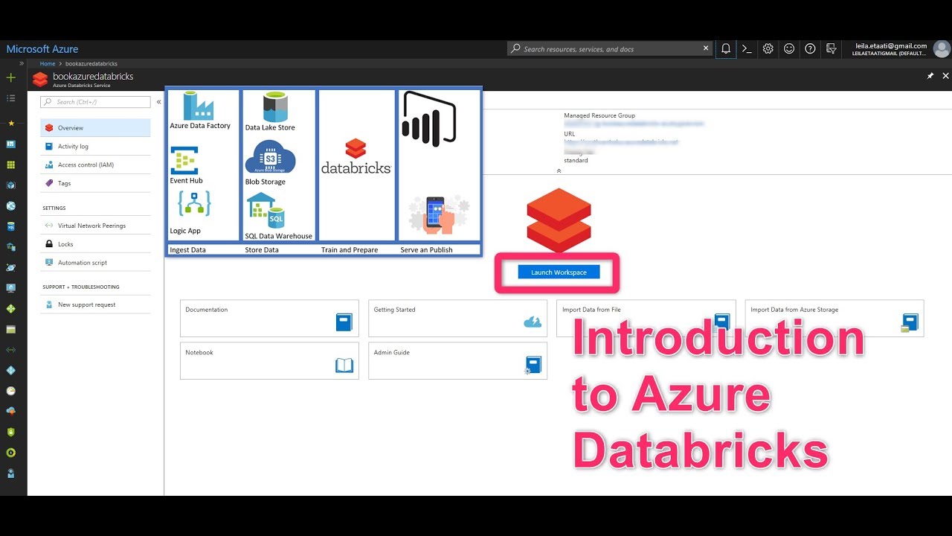Open the SQL databases sidebar icon

tap(10, 226)
